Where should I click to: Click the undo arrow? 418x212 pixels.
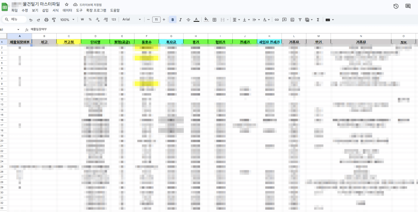pyautogui.click(x=31, y=20)
